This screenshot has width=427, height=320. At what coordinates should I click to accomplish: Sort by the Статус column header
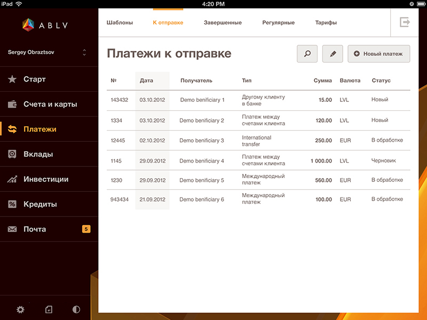(381, 81)
